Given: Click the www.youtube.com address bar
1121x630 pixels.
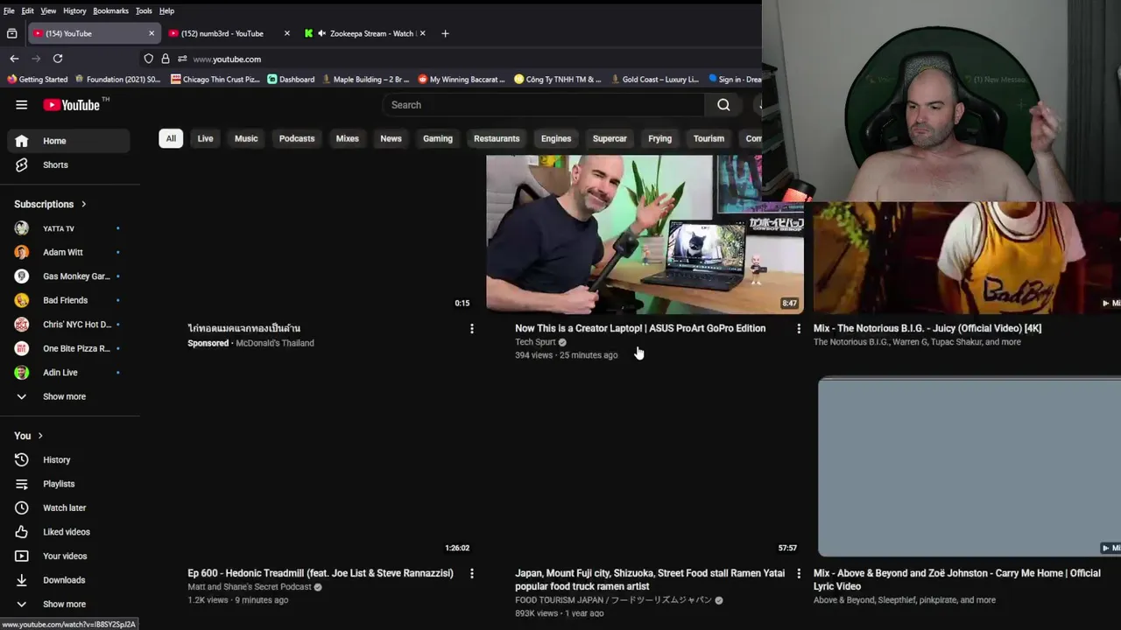Looking at the screenshot, I should [x=227, y=59].
